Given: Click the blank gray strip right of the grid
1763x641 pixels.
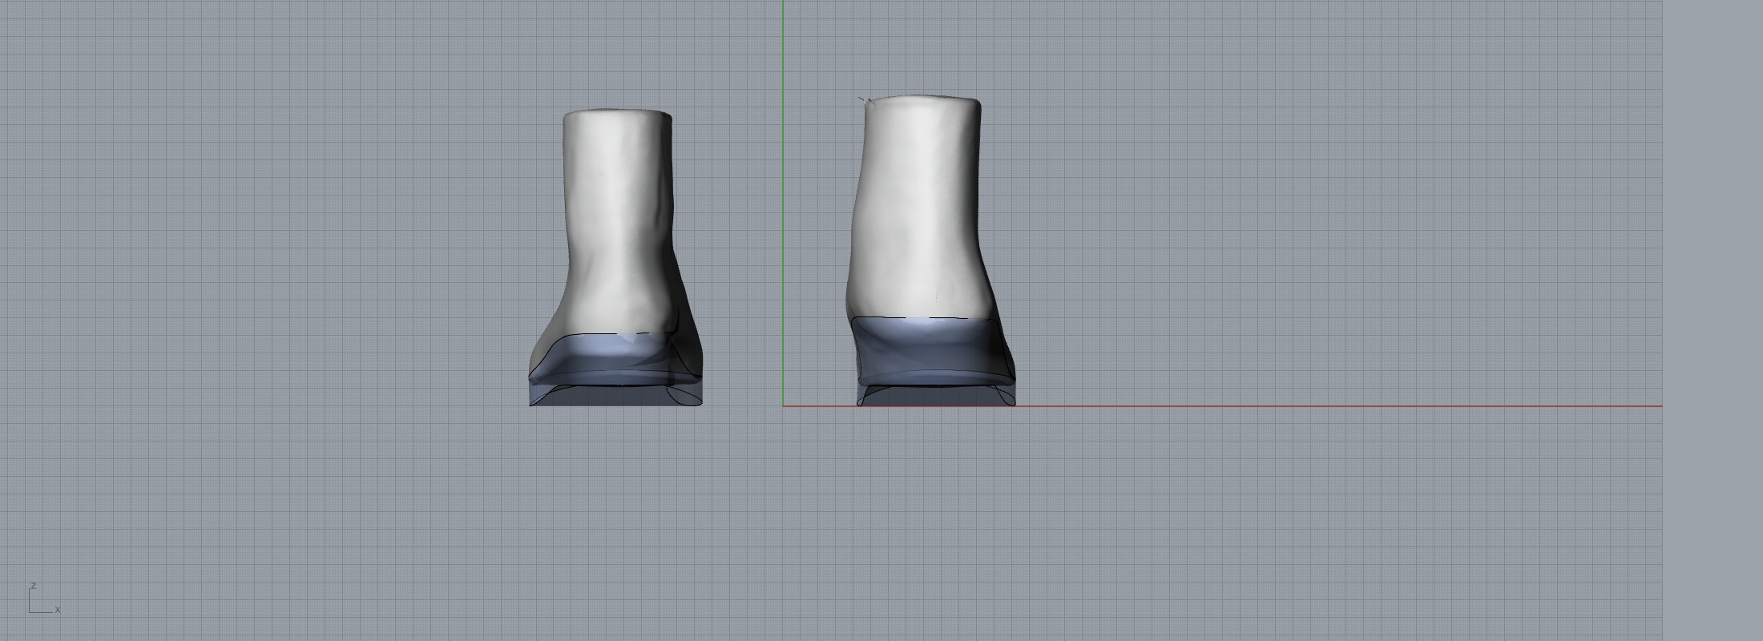Looking at the screenshot, I should [x=1713, y=320].
